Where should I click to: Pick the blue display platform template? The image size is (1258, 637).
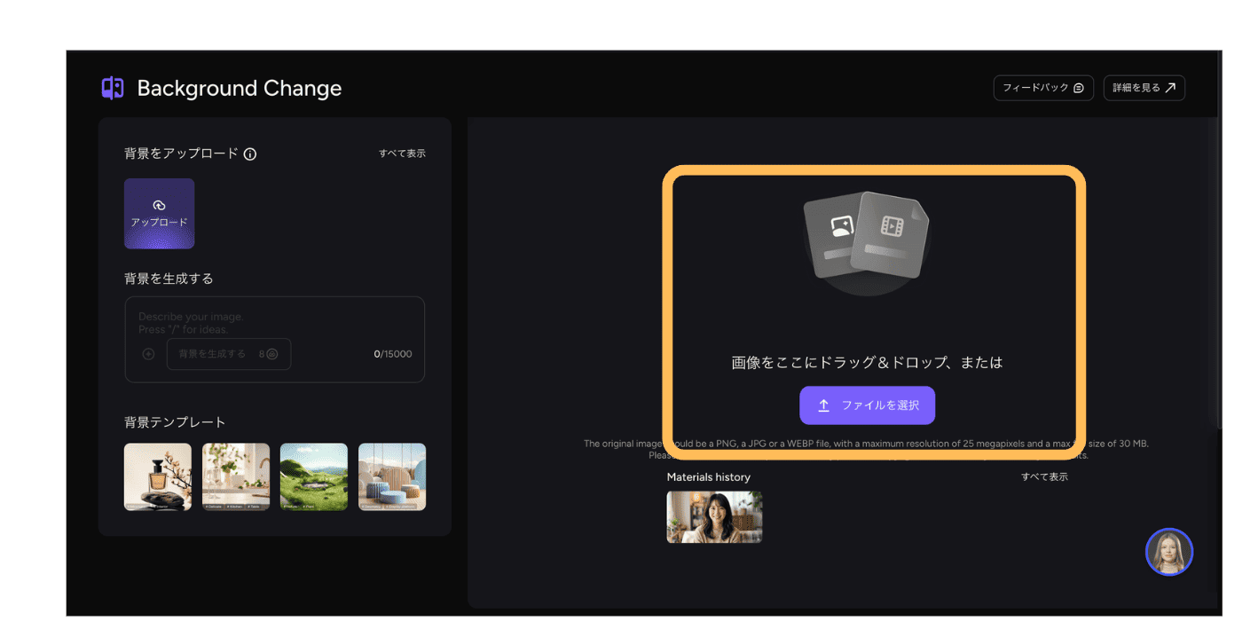pyautogui.click(x=392, y=477)
